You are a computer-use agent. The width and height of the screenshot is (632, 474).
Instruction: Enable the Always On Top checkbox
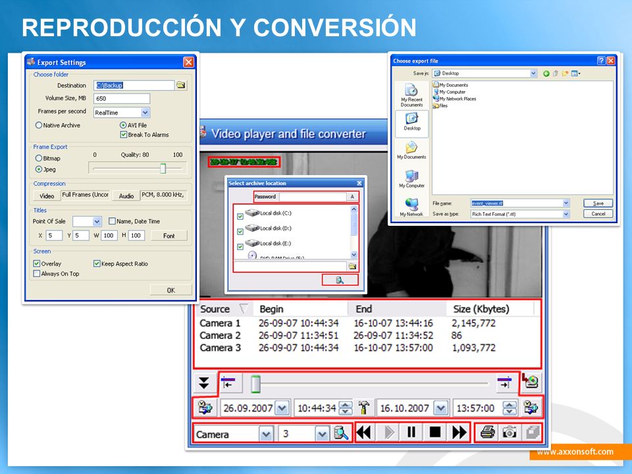point(37,274)
